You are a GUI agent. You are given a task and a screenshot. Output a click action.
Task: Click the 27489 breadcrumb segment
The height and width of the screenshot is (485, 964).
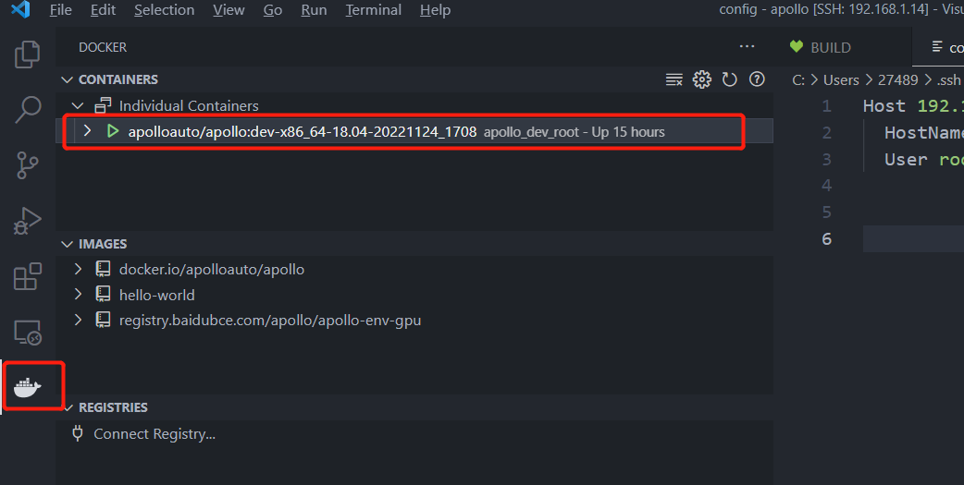[897, 79]
